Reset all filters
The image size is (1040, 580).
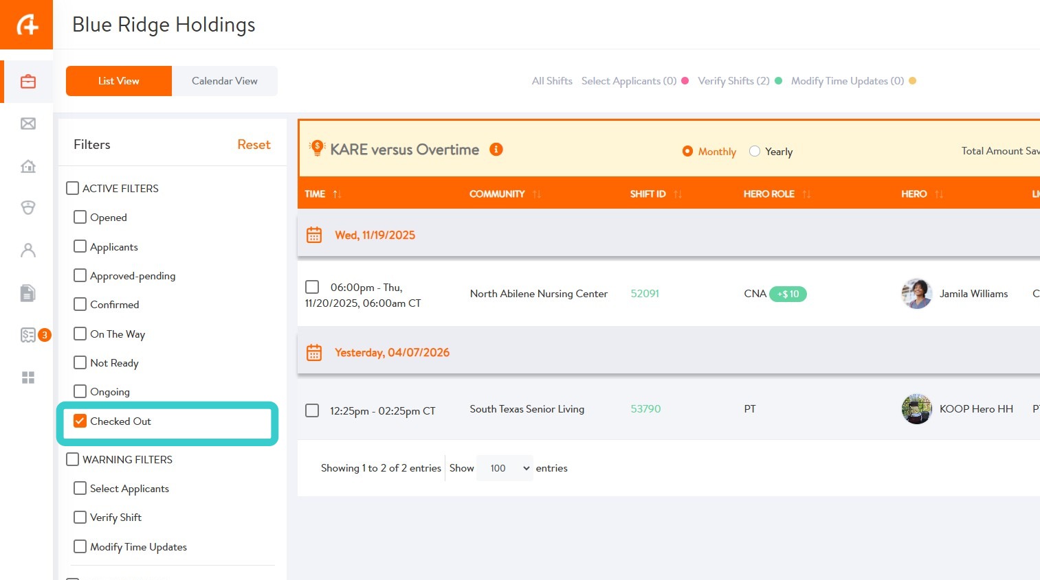coord(254,145)
